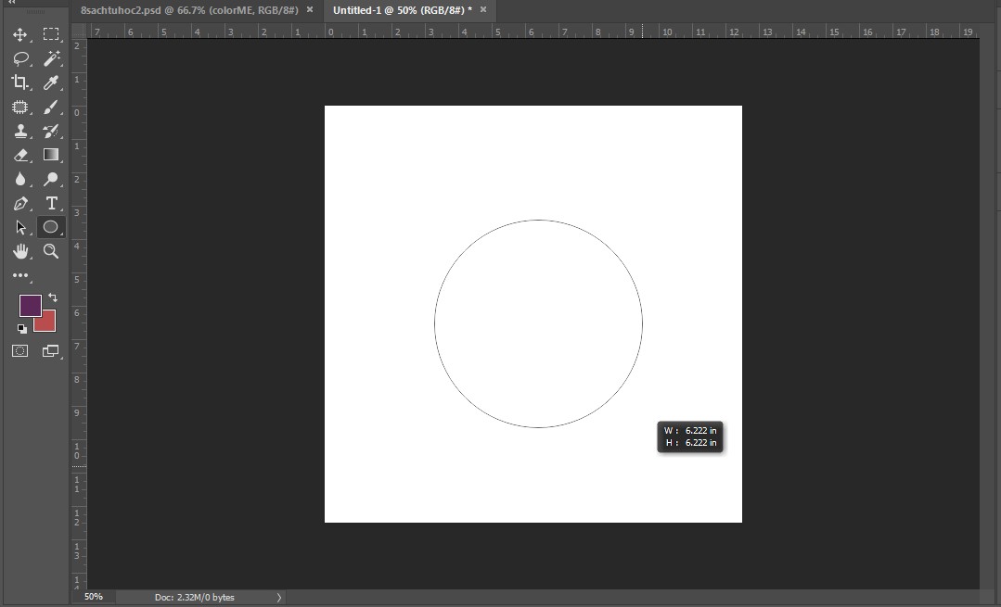The image size is (1001, 607).
Task: Select the Dodge tool
Action: [50, 179]
